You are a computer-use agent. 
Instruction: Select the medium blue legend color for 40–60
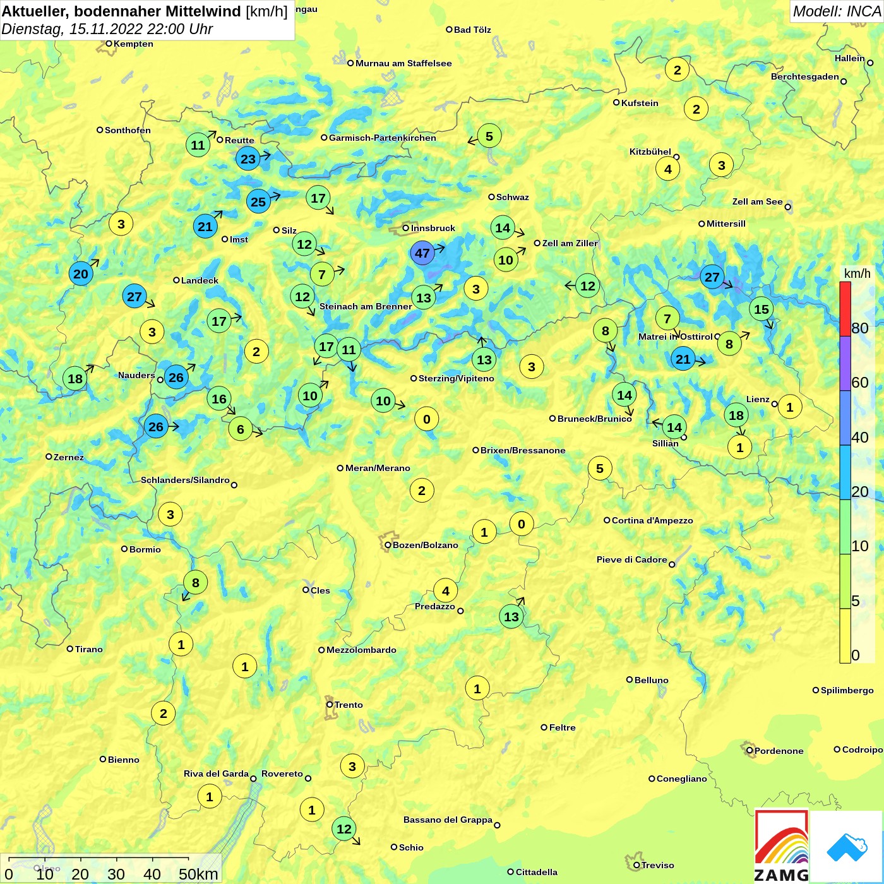pos(845,418)
